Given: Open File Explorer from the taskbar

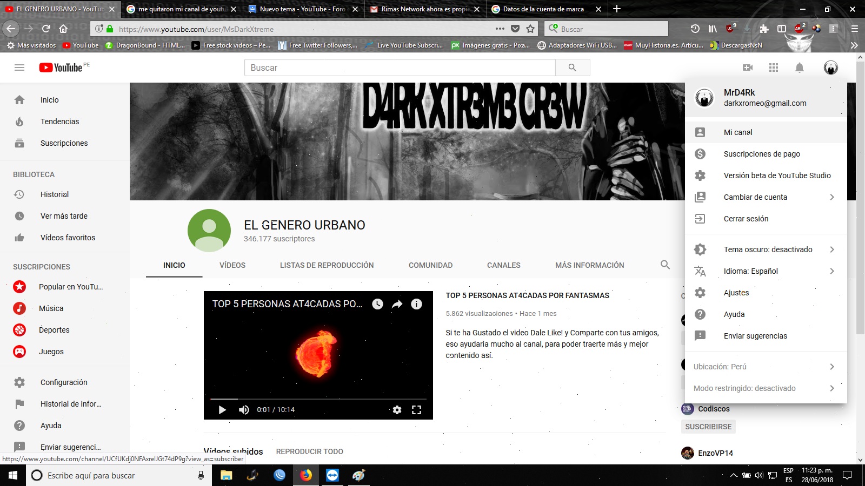Looking at the screenshot, I should pyautogui.click(x=227, y=475).
